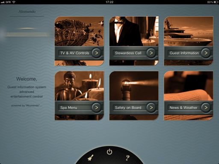Image resolution: width=219 pixels, height=164 pixels.
Task: Open the News & Weather label
Action: click(x=183, y=108)
